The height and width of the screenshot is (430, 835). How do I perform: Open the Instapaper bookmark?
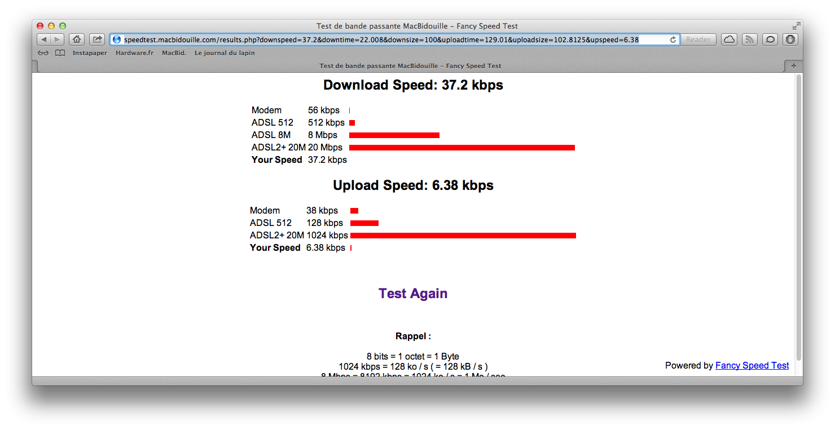pyautogui.click(x=90, y=53)
